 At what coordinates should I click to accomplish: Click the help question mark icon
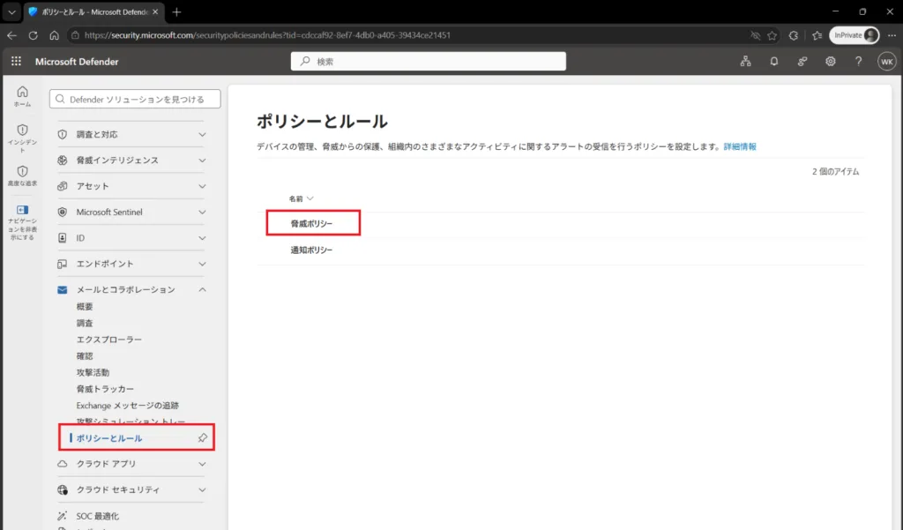click(858, 61)
